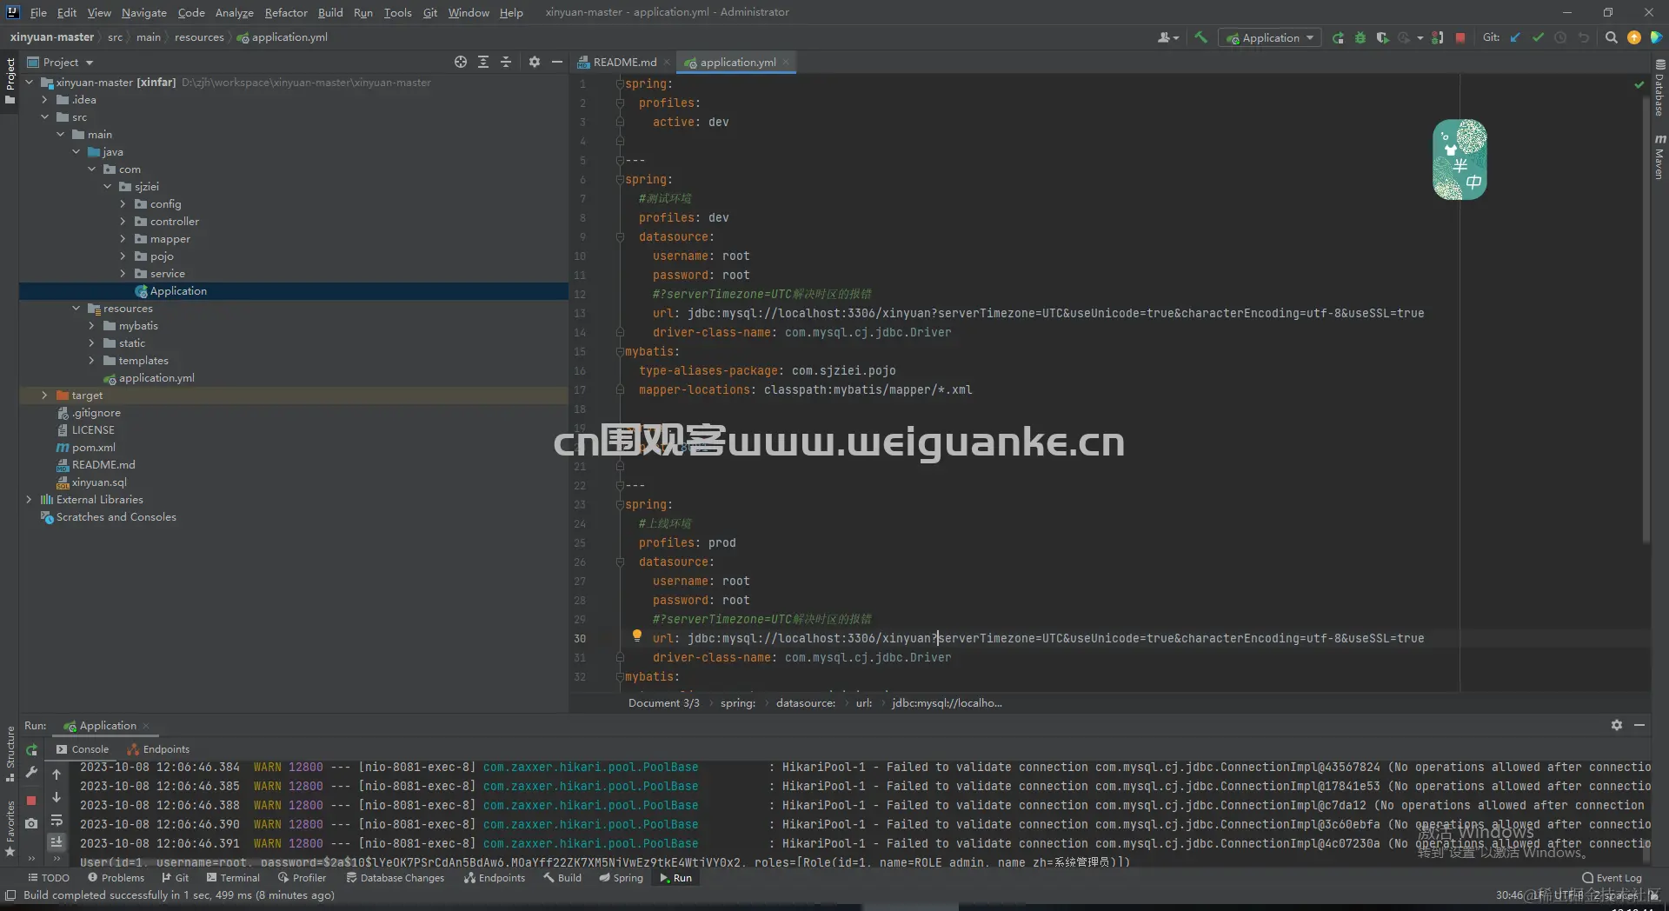Toggle soft-wrap in the Run console
The image size is (1669, 911).
coord(57,820)
